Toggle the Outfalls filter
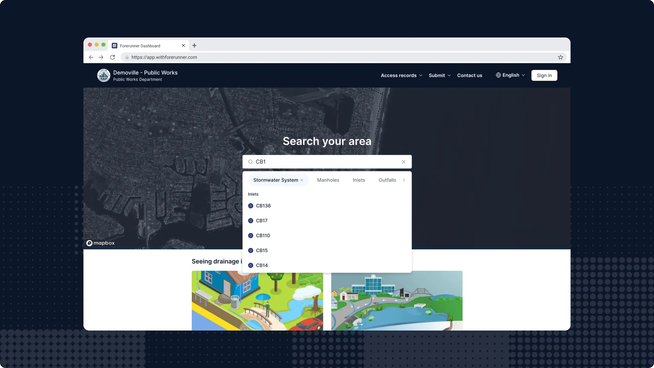Screen dimensions: 654x368 click(x=387, y=180)
